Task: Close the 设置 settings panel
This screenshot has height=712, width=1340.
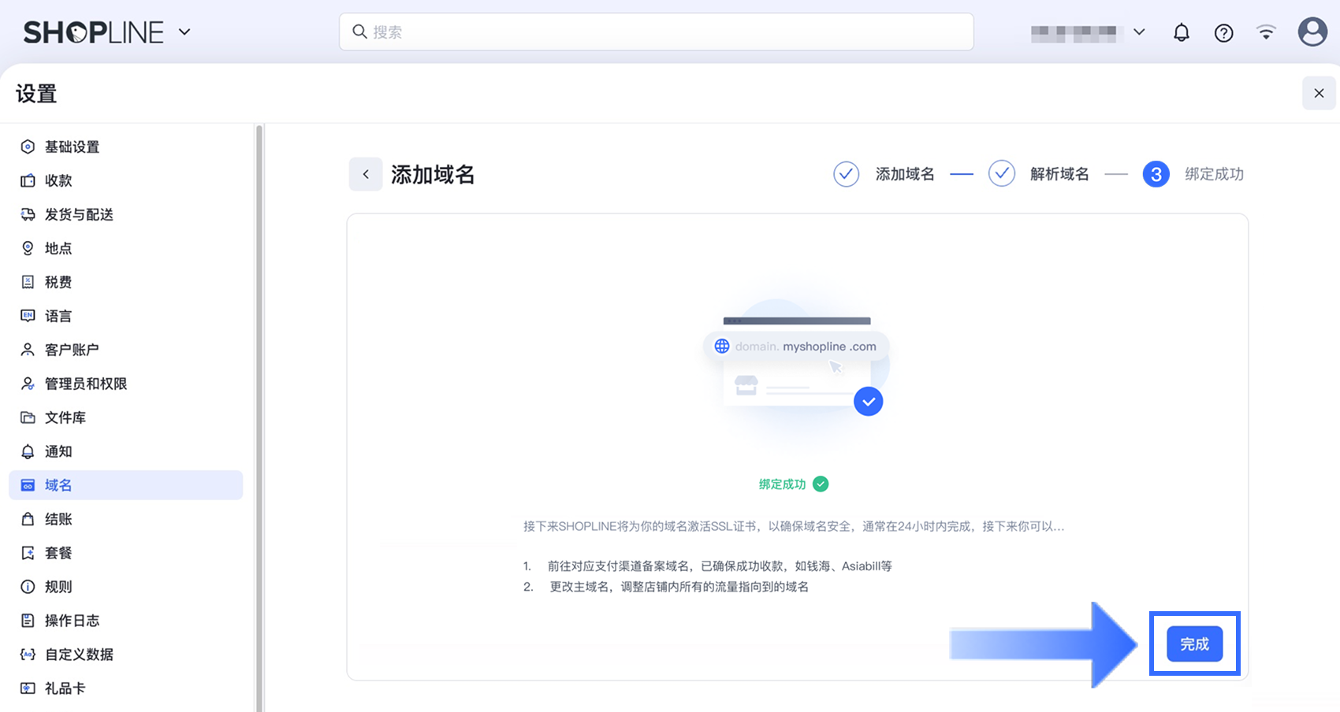Action: 1319,93
